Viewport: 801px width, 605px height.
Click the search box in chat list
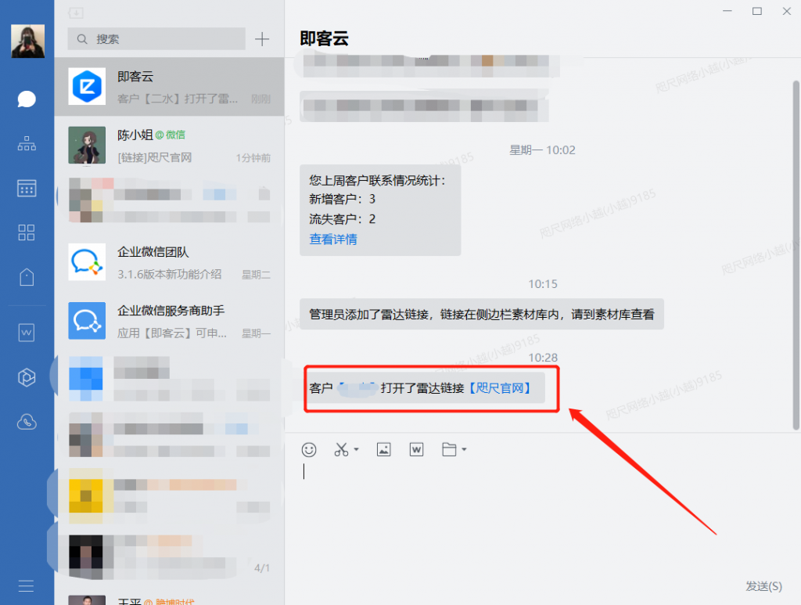pyautogui.click(x=156, y=39)
